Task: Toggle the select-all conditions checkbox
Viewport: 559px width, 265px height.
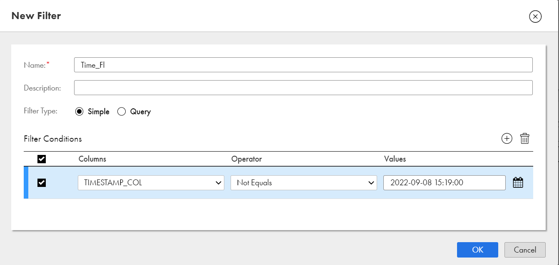Action: (41, 159)
